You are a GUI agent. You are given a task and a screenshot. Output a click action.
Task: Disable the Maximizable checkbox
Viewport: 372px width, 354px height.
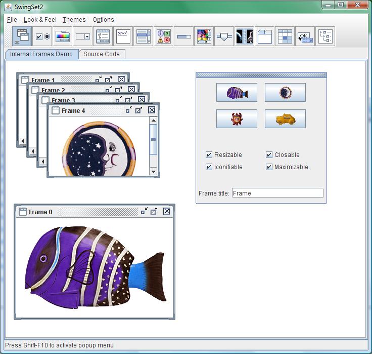[269, 167]
